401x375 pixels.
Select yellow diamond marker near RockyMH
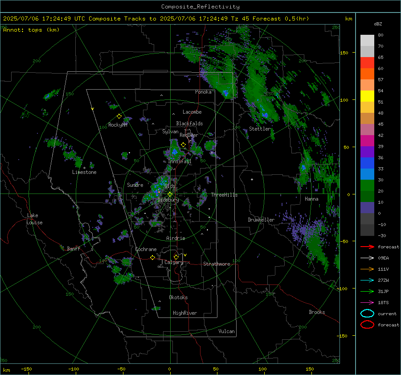click(119, 116)
